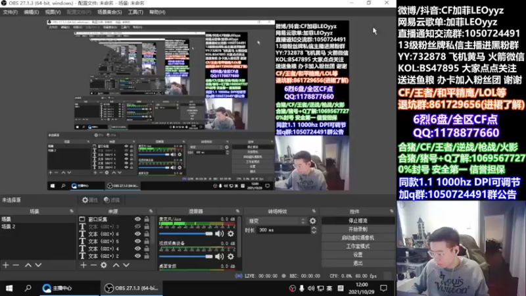The image size is (526, 296).
Task: Open the 滤镜 filters button
Action: pyautogui.click(x=112, y=200)
